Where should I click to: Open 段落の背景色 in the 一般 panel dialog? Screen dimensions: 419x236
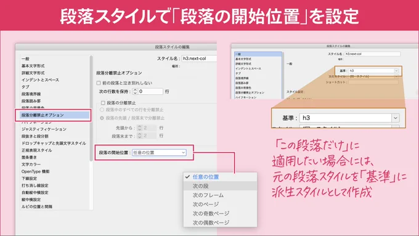pyautogui.click(x=243, y=87)
